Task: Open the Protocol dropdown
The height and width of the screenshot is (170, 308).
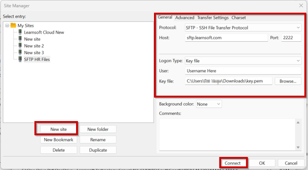Action: point(243,28)
